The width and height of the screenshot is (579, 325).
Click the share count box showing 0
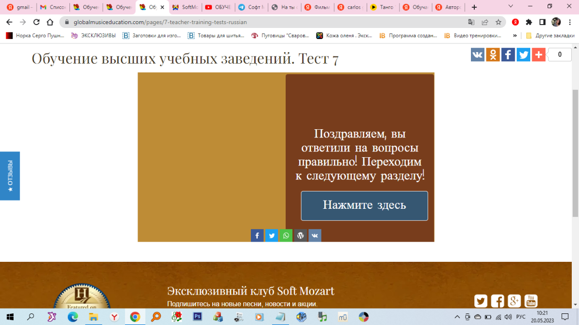560,54
